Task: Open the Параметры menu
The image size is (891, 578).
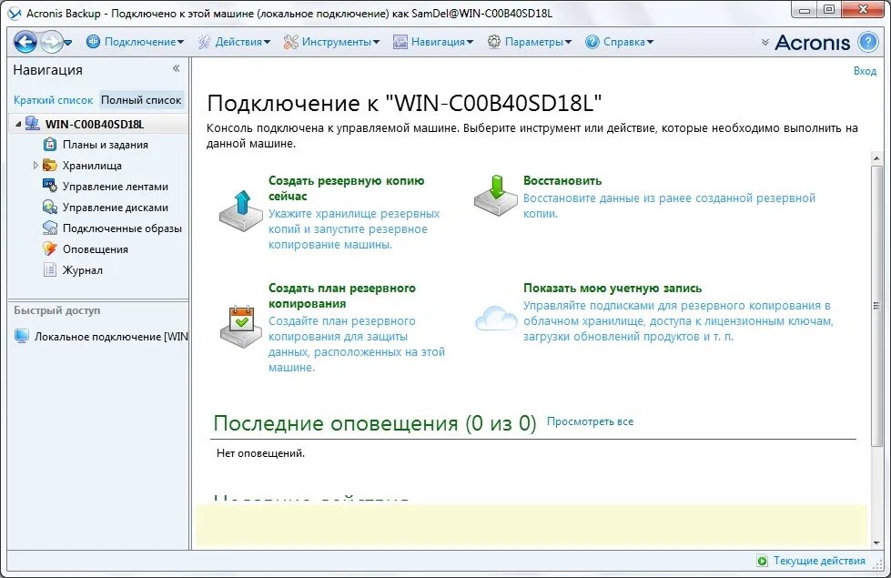Action: [538, 42]
